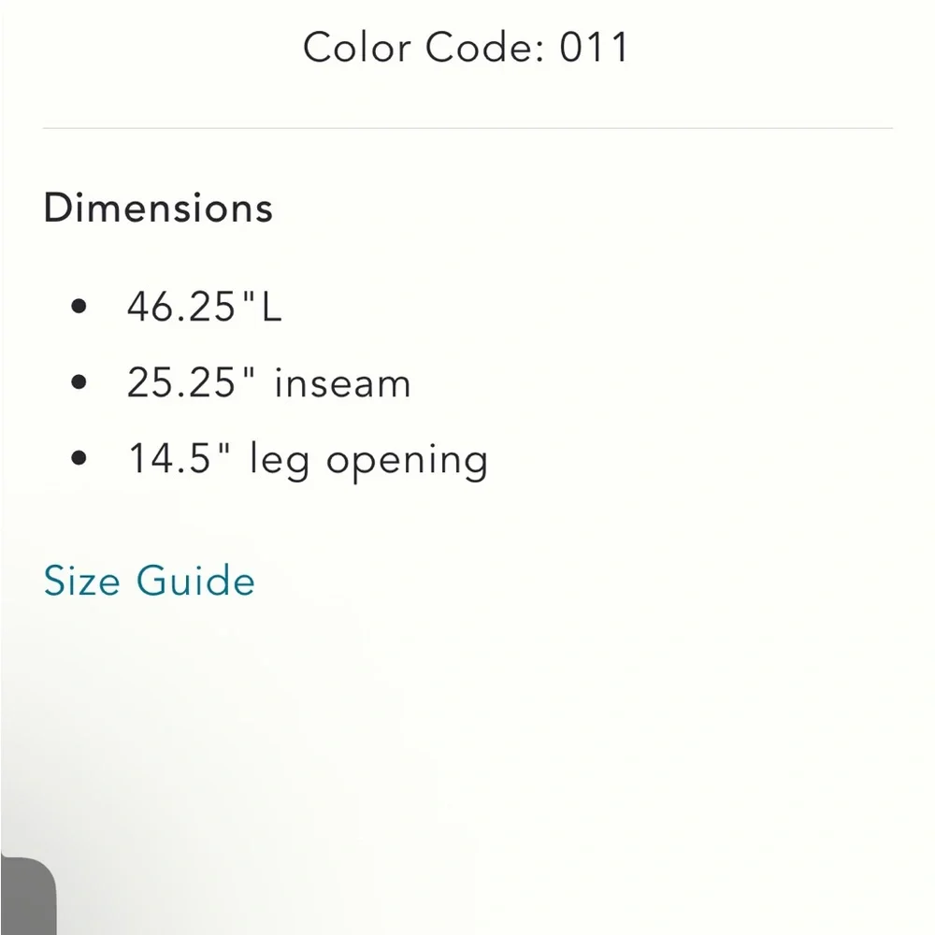Click the 46.25 length value

(x=182, y=307)
